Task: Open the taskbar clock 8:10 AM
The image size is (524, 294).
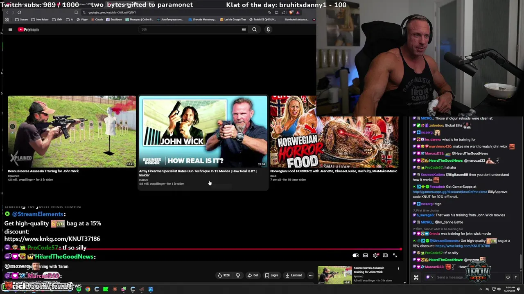Action: click(510, 289)
